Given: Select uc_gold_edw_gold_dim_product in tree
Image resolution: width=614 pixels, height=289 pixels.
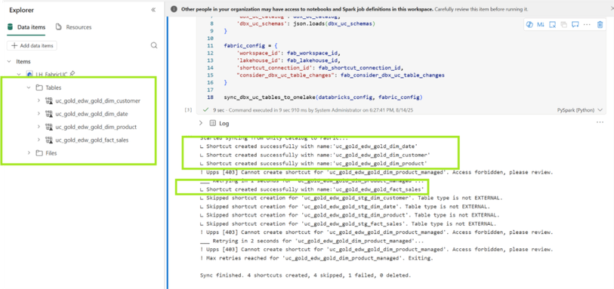Looking at the screenshot, I should [x=96, y=127].
